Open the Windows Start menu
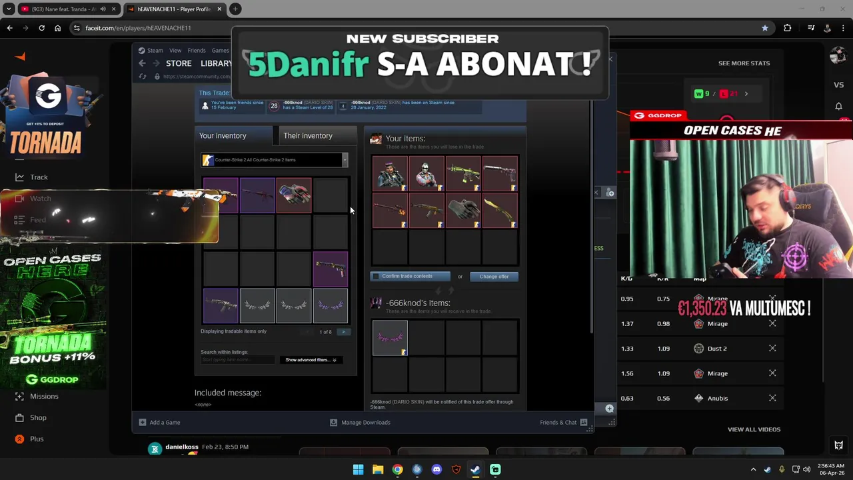Viewport: 853px width, 480px height. (358, 469)
